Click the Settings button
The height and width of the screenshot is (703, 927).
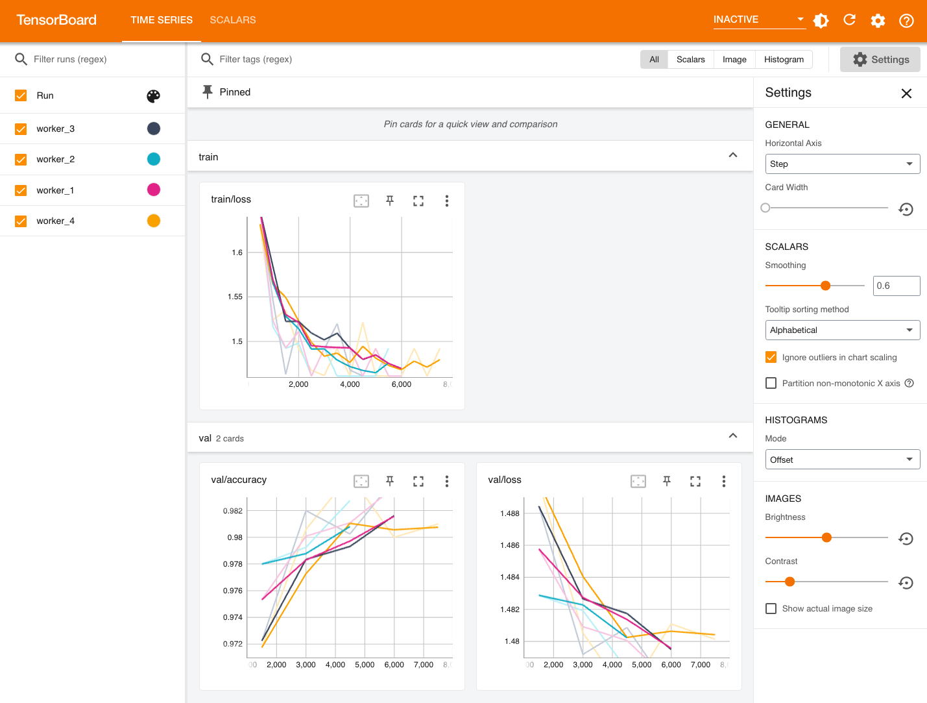pyautogui.click(x=880, y=59)
